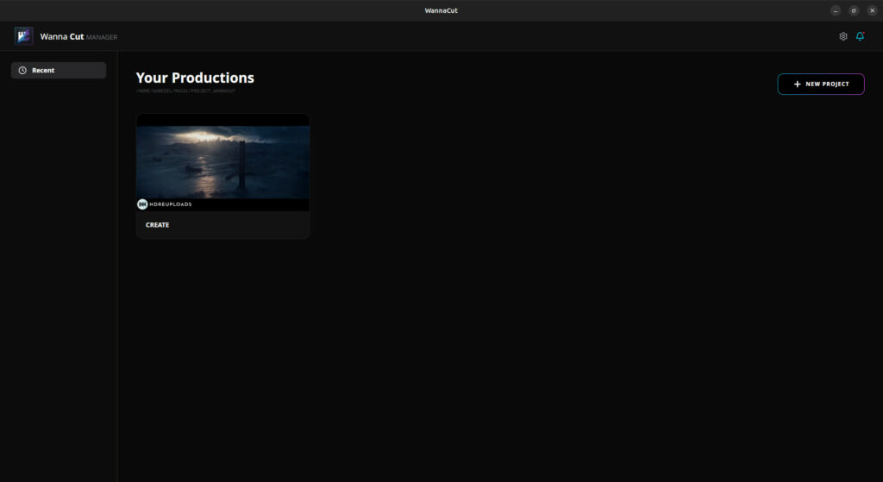Click the Wanna Cut logo icon
This screenshot has width=883, height=482.
(x=23, y=36)
